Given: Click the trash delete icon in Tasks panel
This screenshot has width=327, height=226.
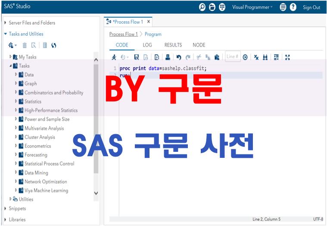Looking at the screenshot, I should tap(25, 45).
